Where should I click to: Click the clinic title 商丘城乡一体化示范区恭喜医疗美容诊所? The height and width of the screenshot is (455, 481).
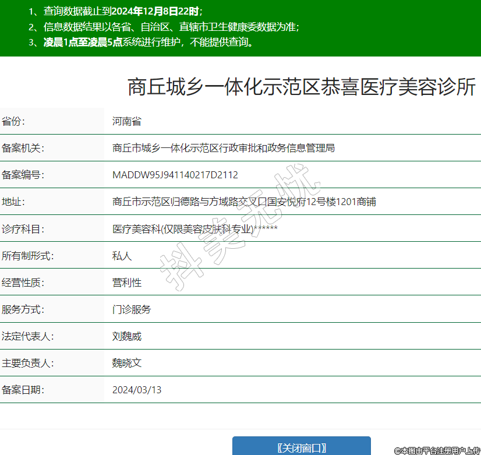click(x=302, y=87)
